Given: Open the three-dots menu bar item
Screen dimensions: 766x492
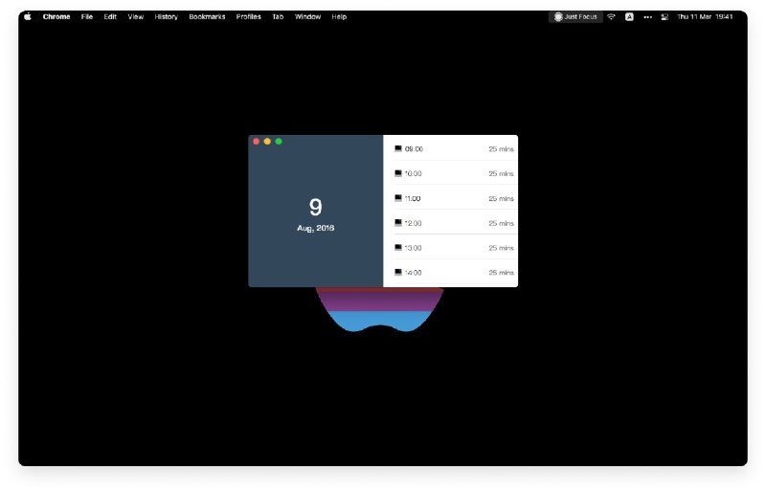Looking at the screenshot, I should coord(647,16).
